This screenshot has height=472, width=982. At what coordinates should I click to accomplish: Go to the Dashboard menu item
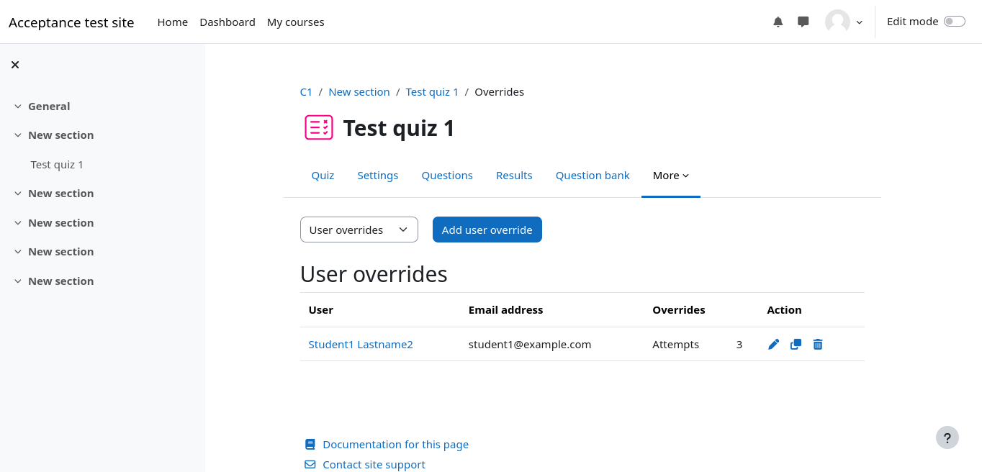(x=228, y=22)
